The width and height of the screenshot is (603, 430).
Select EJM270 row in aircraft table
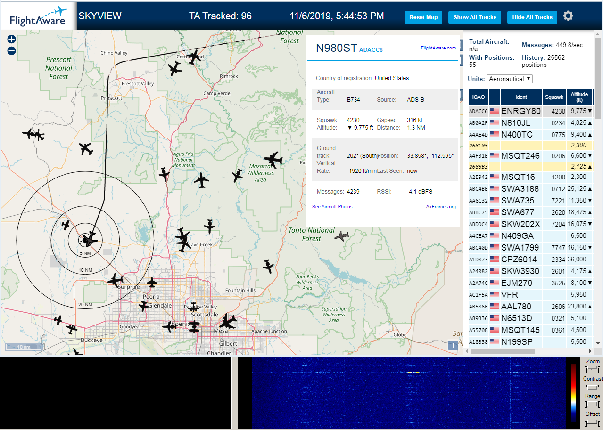pos(530,283)
